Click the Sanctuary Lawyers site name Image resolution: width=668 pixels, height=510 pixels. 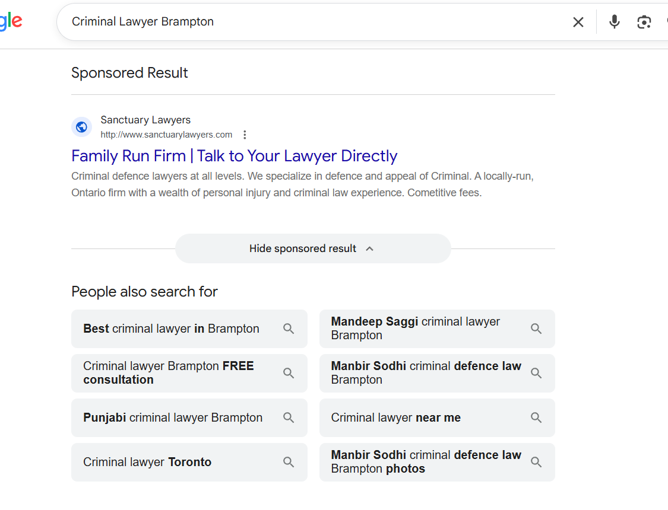click(x=145, y=120)
